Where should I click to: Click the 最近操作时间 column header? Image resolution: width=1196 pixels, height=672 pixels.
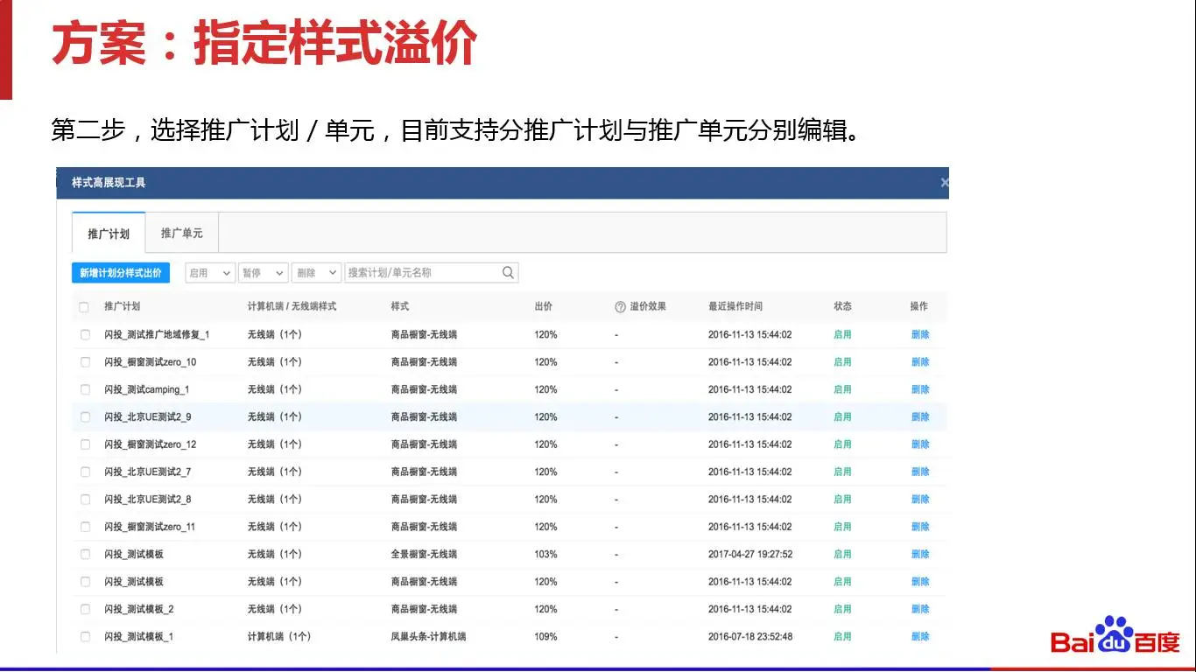(735, 306)
